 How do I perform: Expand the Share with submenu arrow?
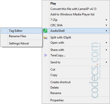tap(107, 50)
